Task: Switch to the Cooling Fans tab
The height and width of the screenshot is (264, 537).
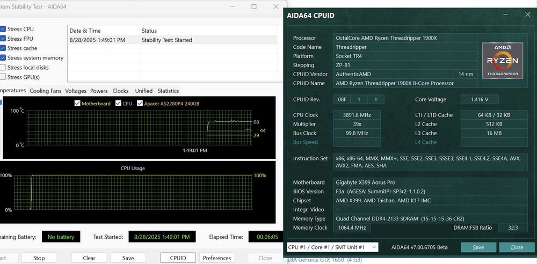Action: [46, 91]
